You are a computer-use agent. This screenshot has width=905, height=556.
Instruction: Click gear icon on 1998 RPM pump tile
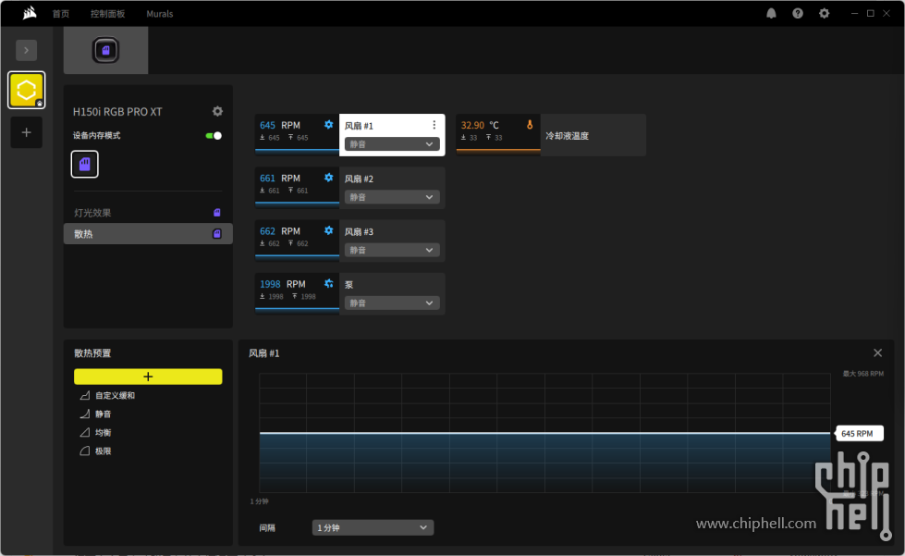tap(328, 283)
